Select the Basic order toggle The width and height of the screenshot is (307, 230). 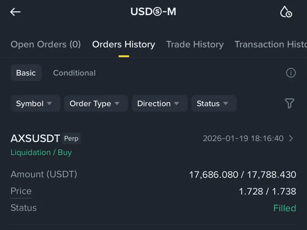pyautogui.click(x=26, y=73)
